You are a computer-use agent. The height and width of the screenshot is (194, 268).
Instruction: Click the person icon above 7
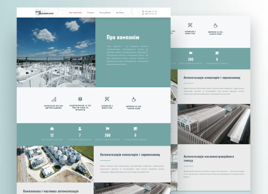pyautogui.click(x=80, y=129)
